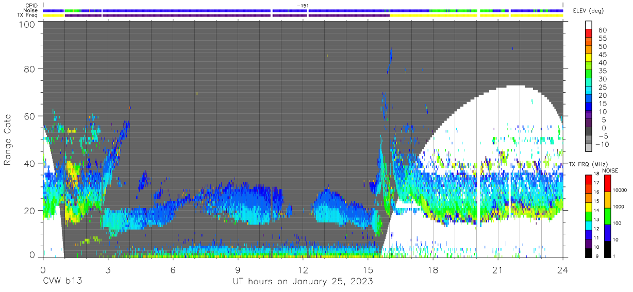Click the 15 tick on the UT hours axis
633x292 pixels.
coord(368,269)
